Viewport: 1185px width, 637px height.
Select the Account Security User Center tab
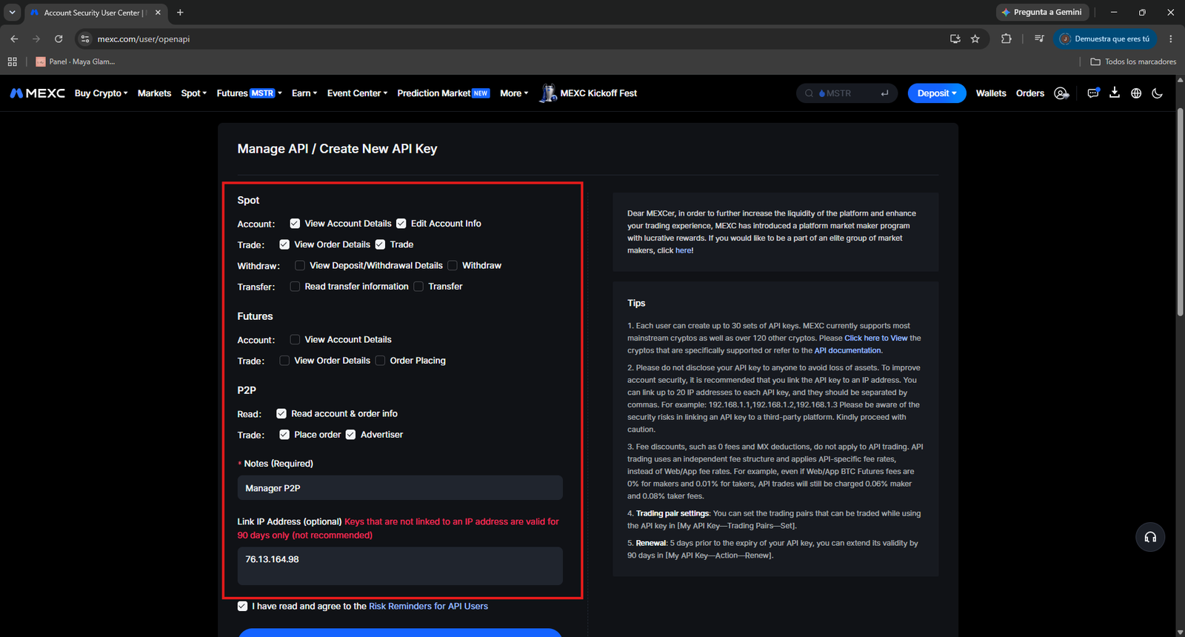(94, 13)
